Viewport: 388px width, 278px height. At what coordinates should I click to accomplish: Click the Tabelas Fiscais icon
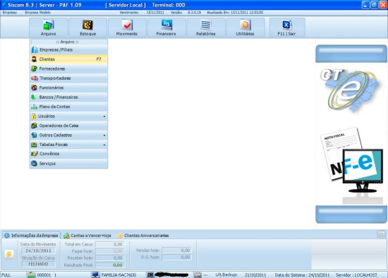pos(34,145)
